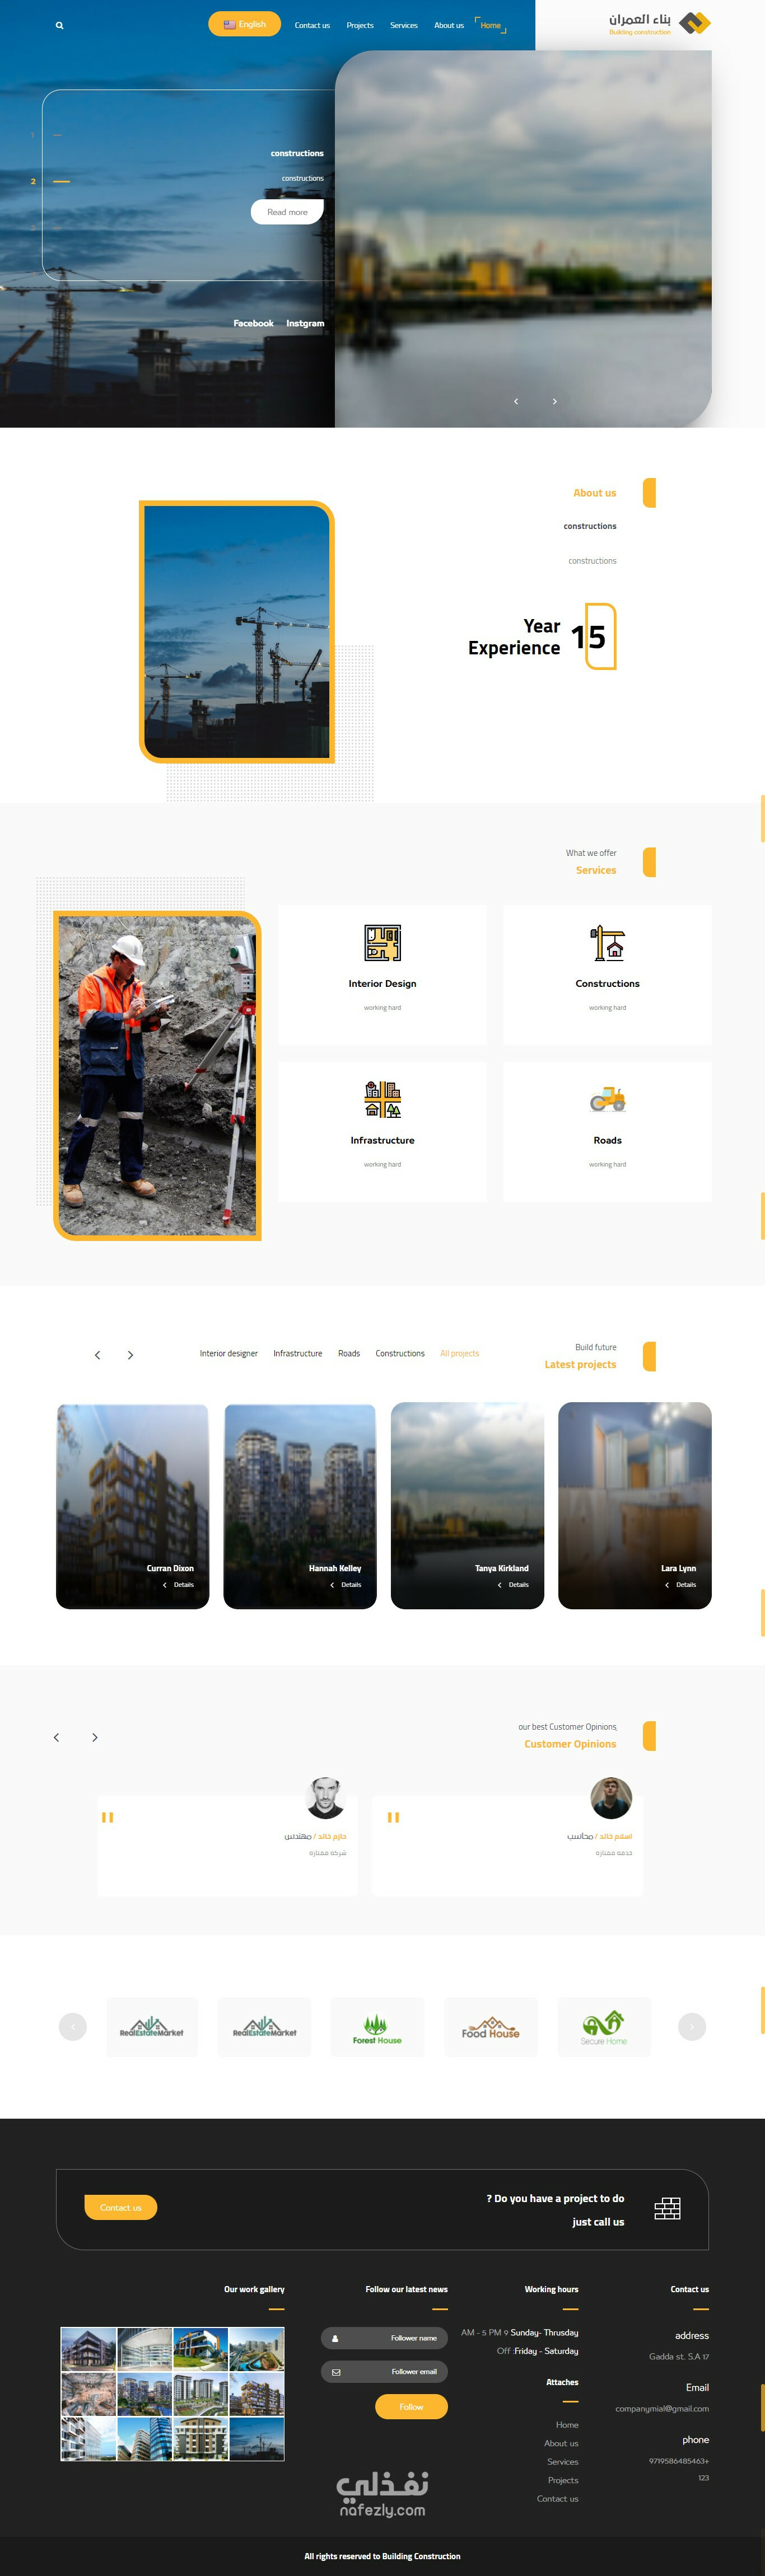Open Details for Hannah Kelley project

(346, 1584)
